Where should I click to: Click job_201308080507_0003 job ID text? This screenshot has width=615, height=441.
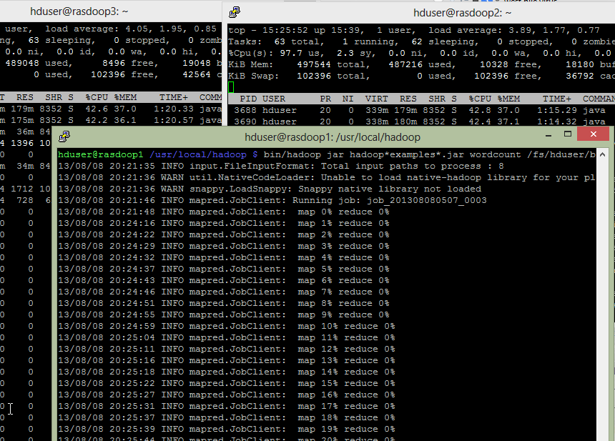(426, 200)
